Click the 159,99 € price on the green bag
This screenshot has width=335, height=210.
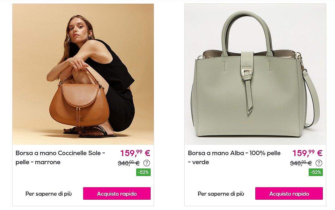click(x=307, y=153)
